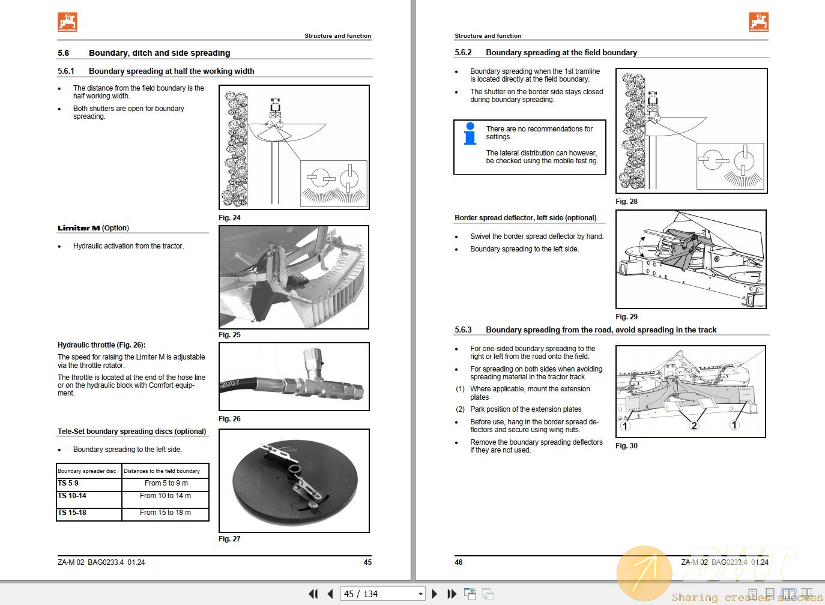This screenshot has height=605, width=825.
Task: Click 'Tele-Set boundary spreading discs (optional)' heading
Action: (x=131, y=432)
